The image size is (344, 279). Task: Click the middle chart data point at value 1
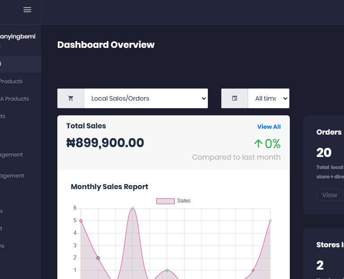(x=167, y=270)
